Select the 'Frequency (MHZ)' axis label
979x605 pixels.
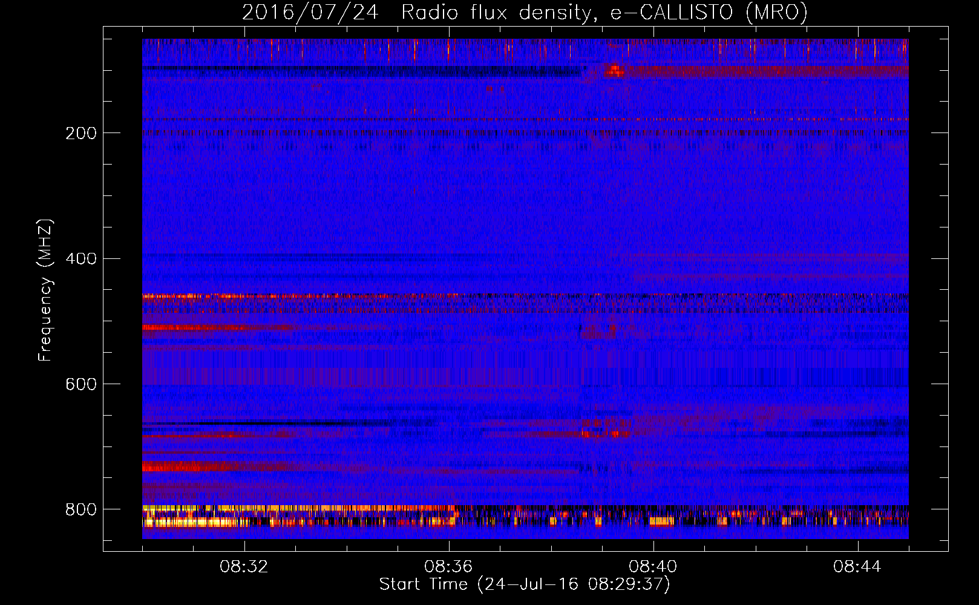coord(45,290)
